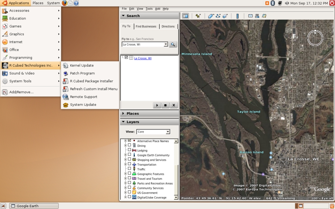Expand the Transportation layer tree node
Viewport: 335px width, 209px height.
pos(125,164)
